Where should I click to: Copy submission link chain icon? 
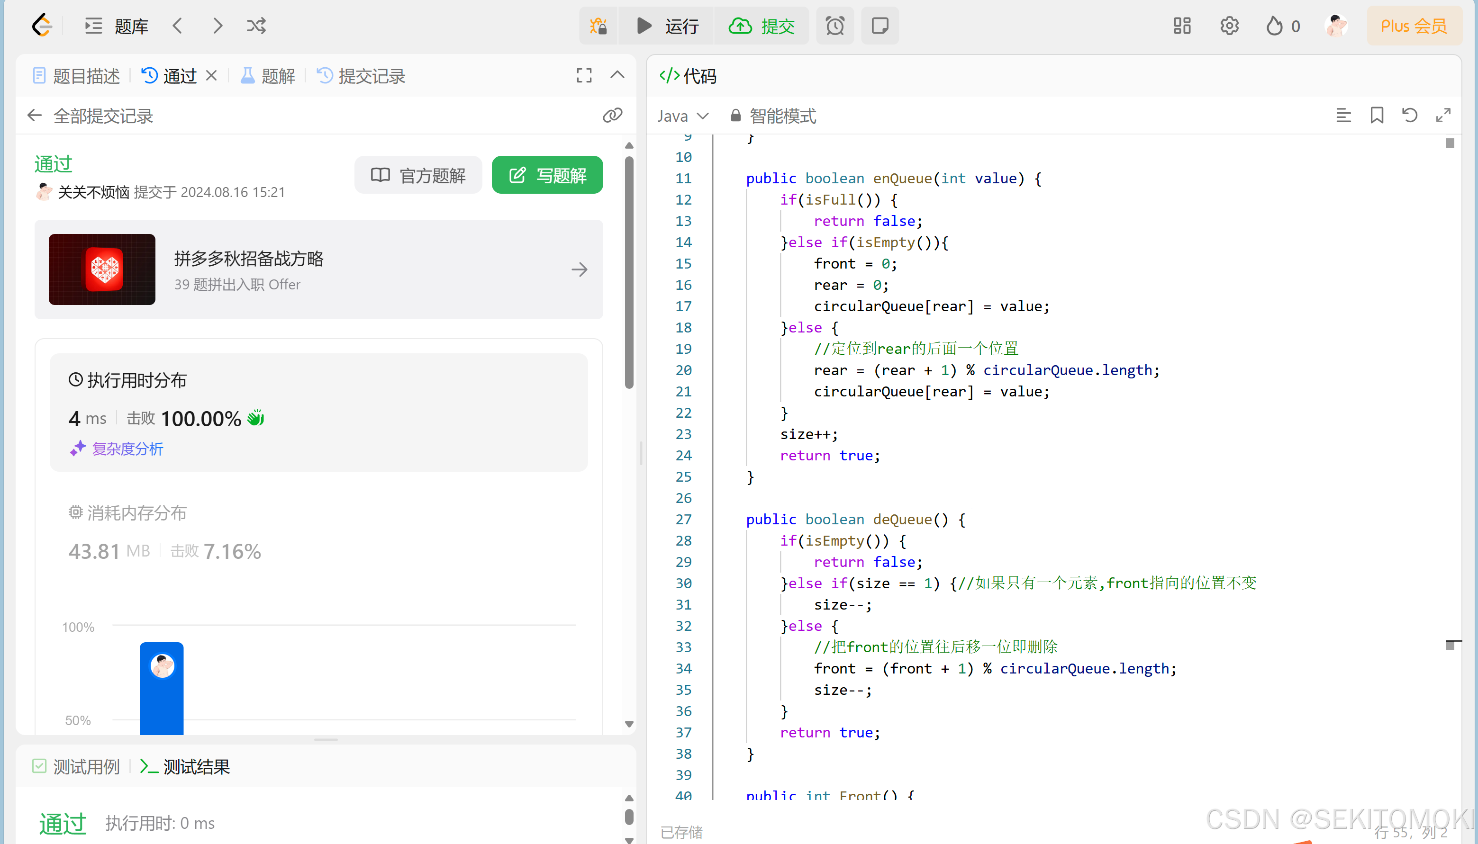coord(612,116)
